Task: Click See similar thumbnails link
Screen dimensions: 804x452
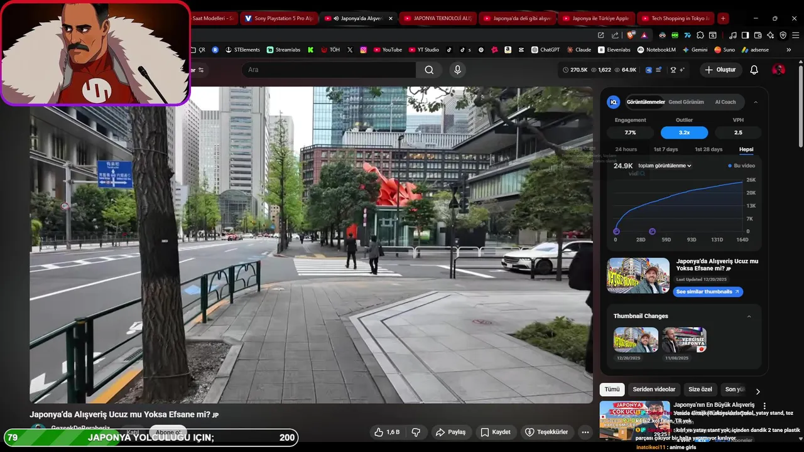Action: (708, 292)
